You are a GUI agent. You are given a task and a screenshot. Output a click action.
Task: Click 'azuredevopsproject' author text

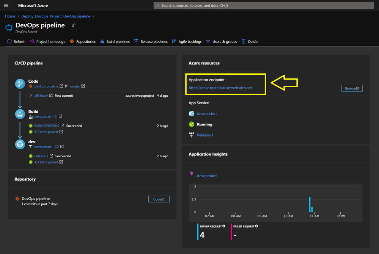[140, 96]
